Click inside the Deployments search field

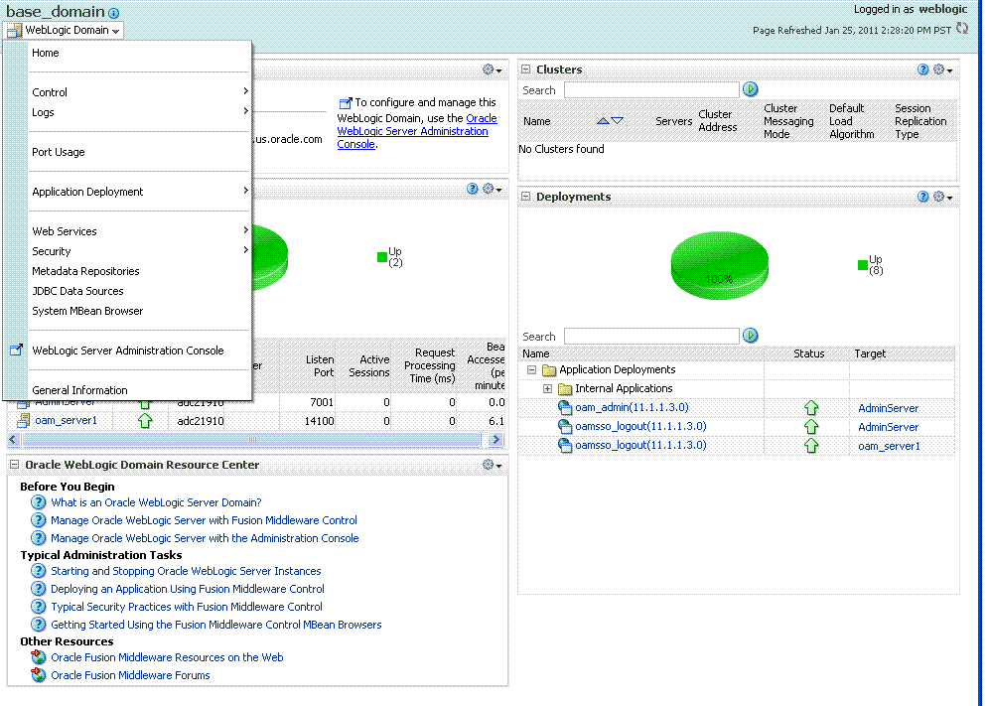pos(650,336)
